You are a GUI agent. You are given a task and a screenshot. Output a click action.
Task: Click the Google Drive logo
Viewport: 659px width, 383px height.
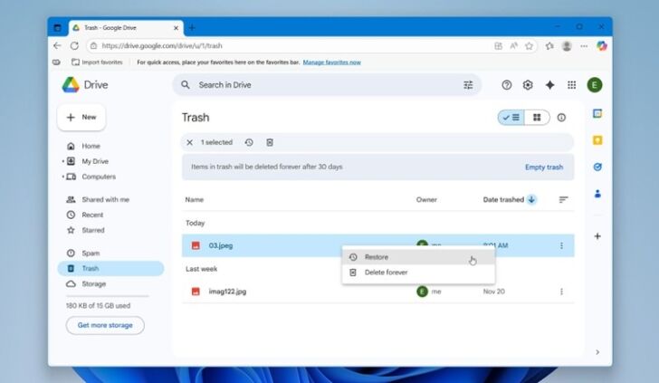click(71, 85)
